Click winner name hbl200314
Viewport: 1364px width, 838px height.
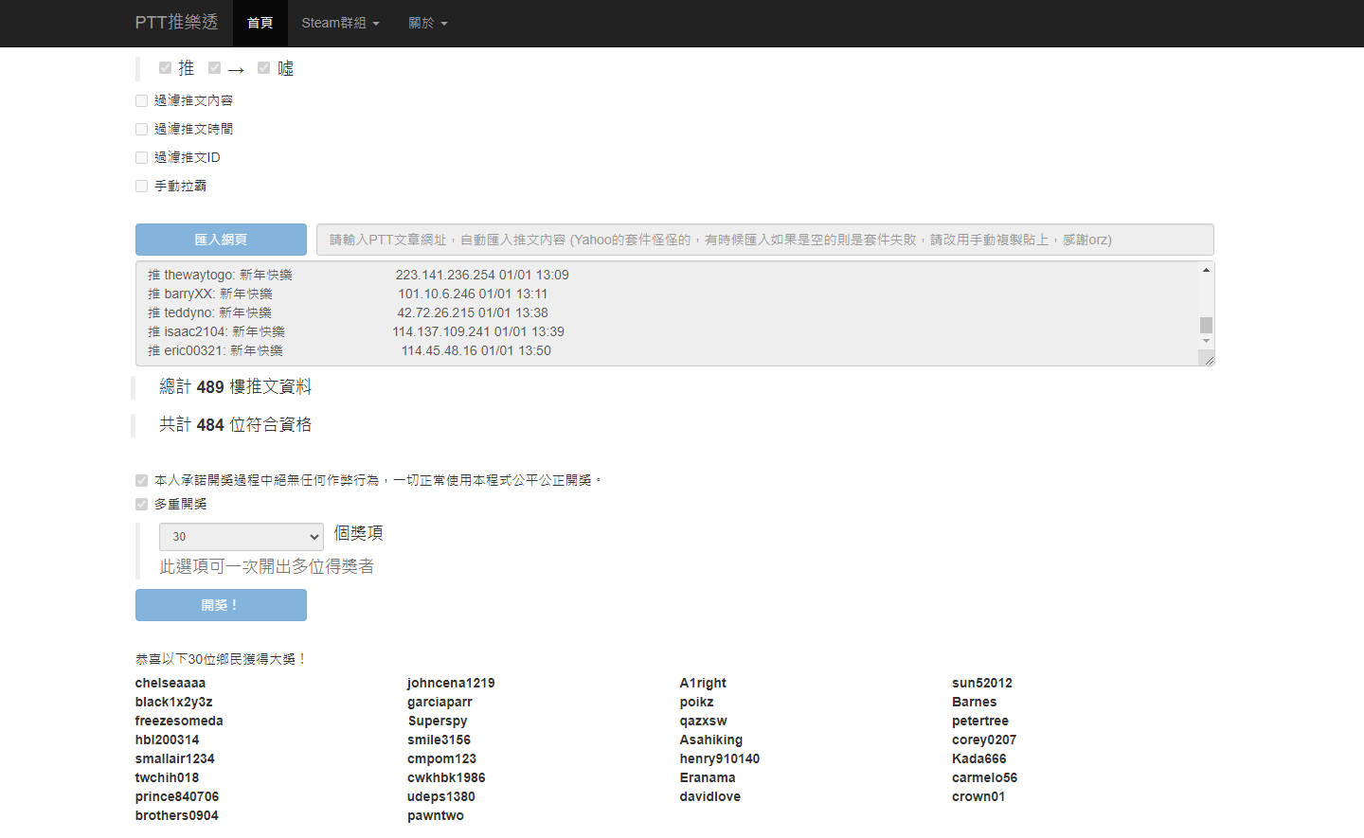[168, 740]
